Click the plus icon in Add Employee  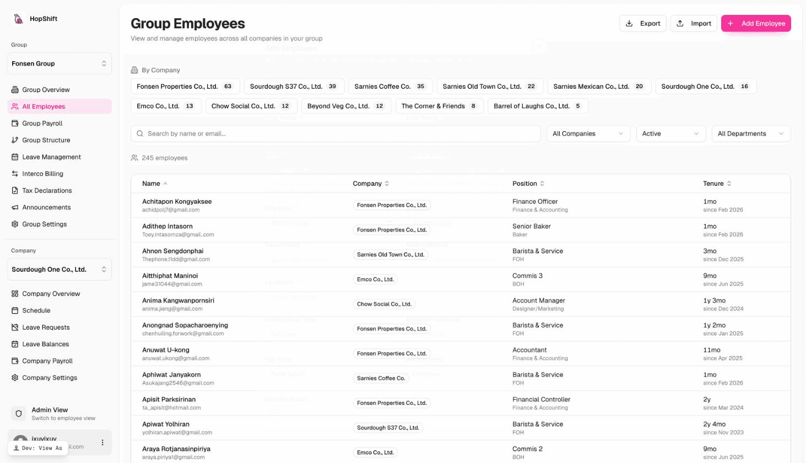731,24
